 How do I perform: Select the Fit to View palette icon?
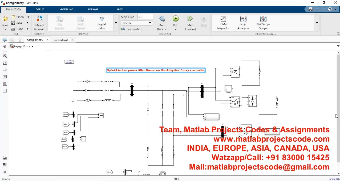coord(5,63)
